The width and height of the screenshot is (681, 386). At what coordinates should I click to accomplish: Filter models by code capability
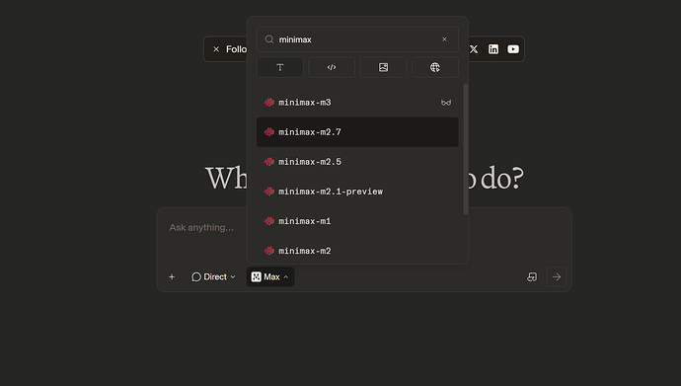[x=332, y=67]
